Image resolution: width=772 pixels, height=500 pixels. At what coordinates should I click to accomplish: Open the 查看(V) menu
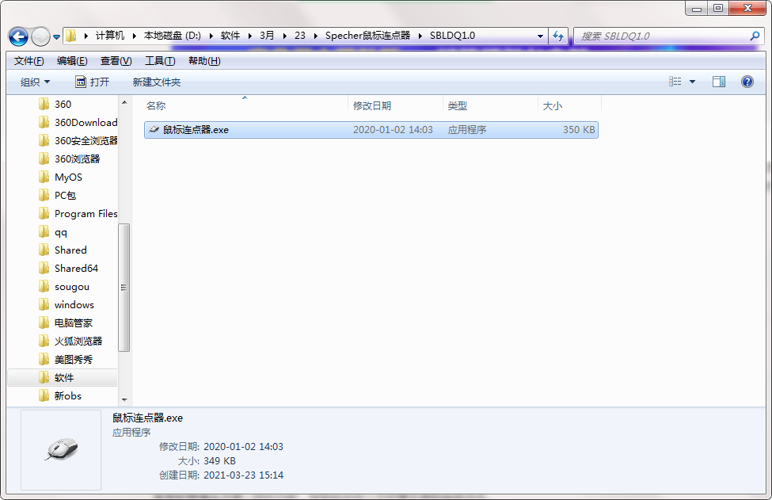click(116, 61)
